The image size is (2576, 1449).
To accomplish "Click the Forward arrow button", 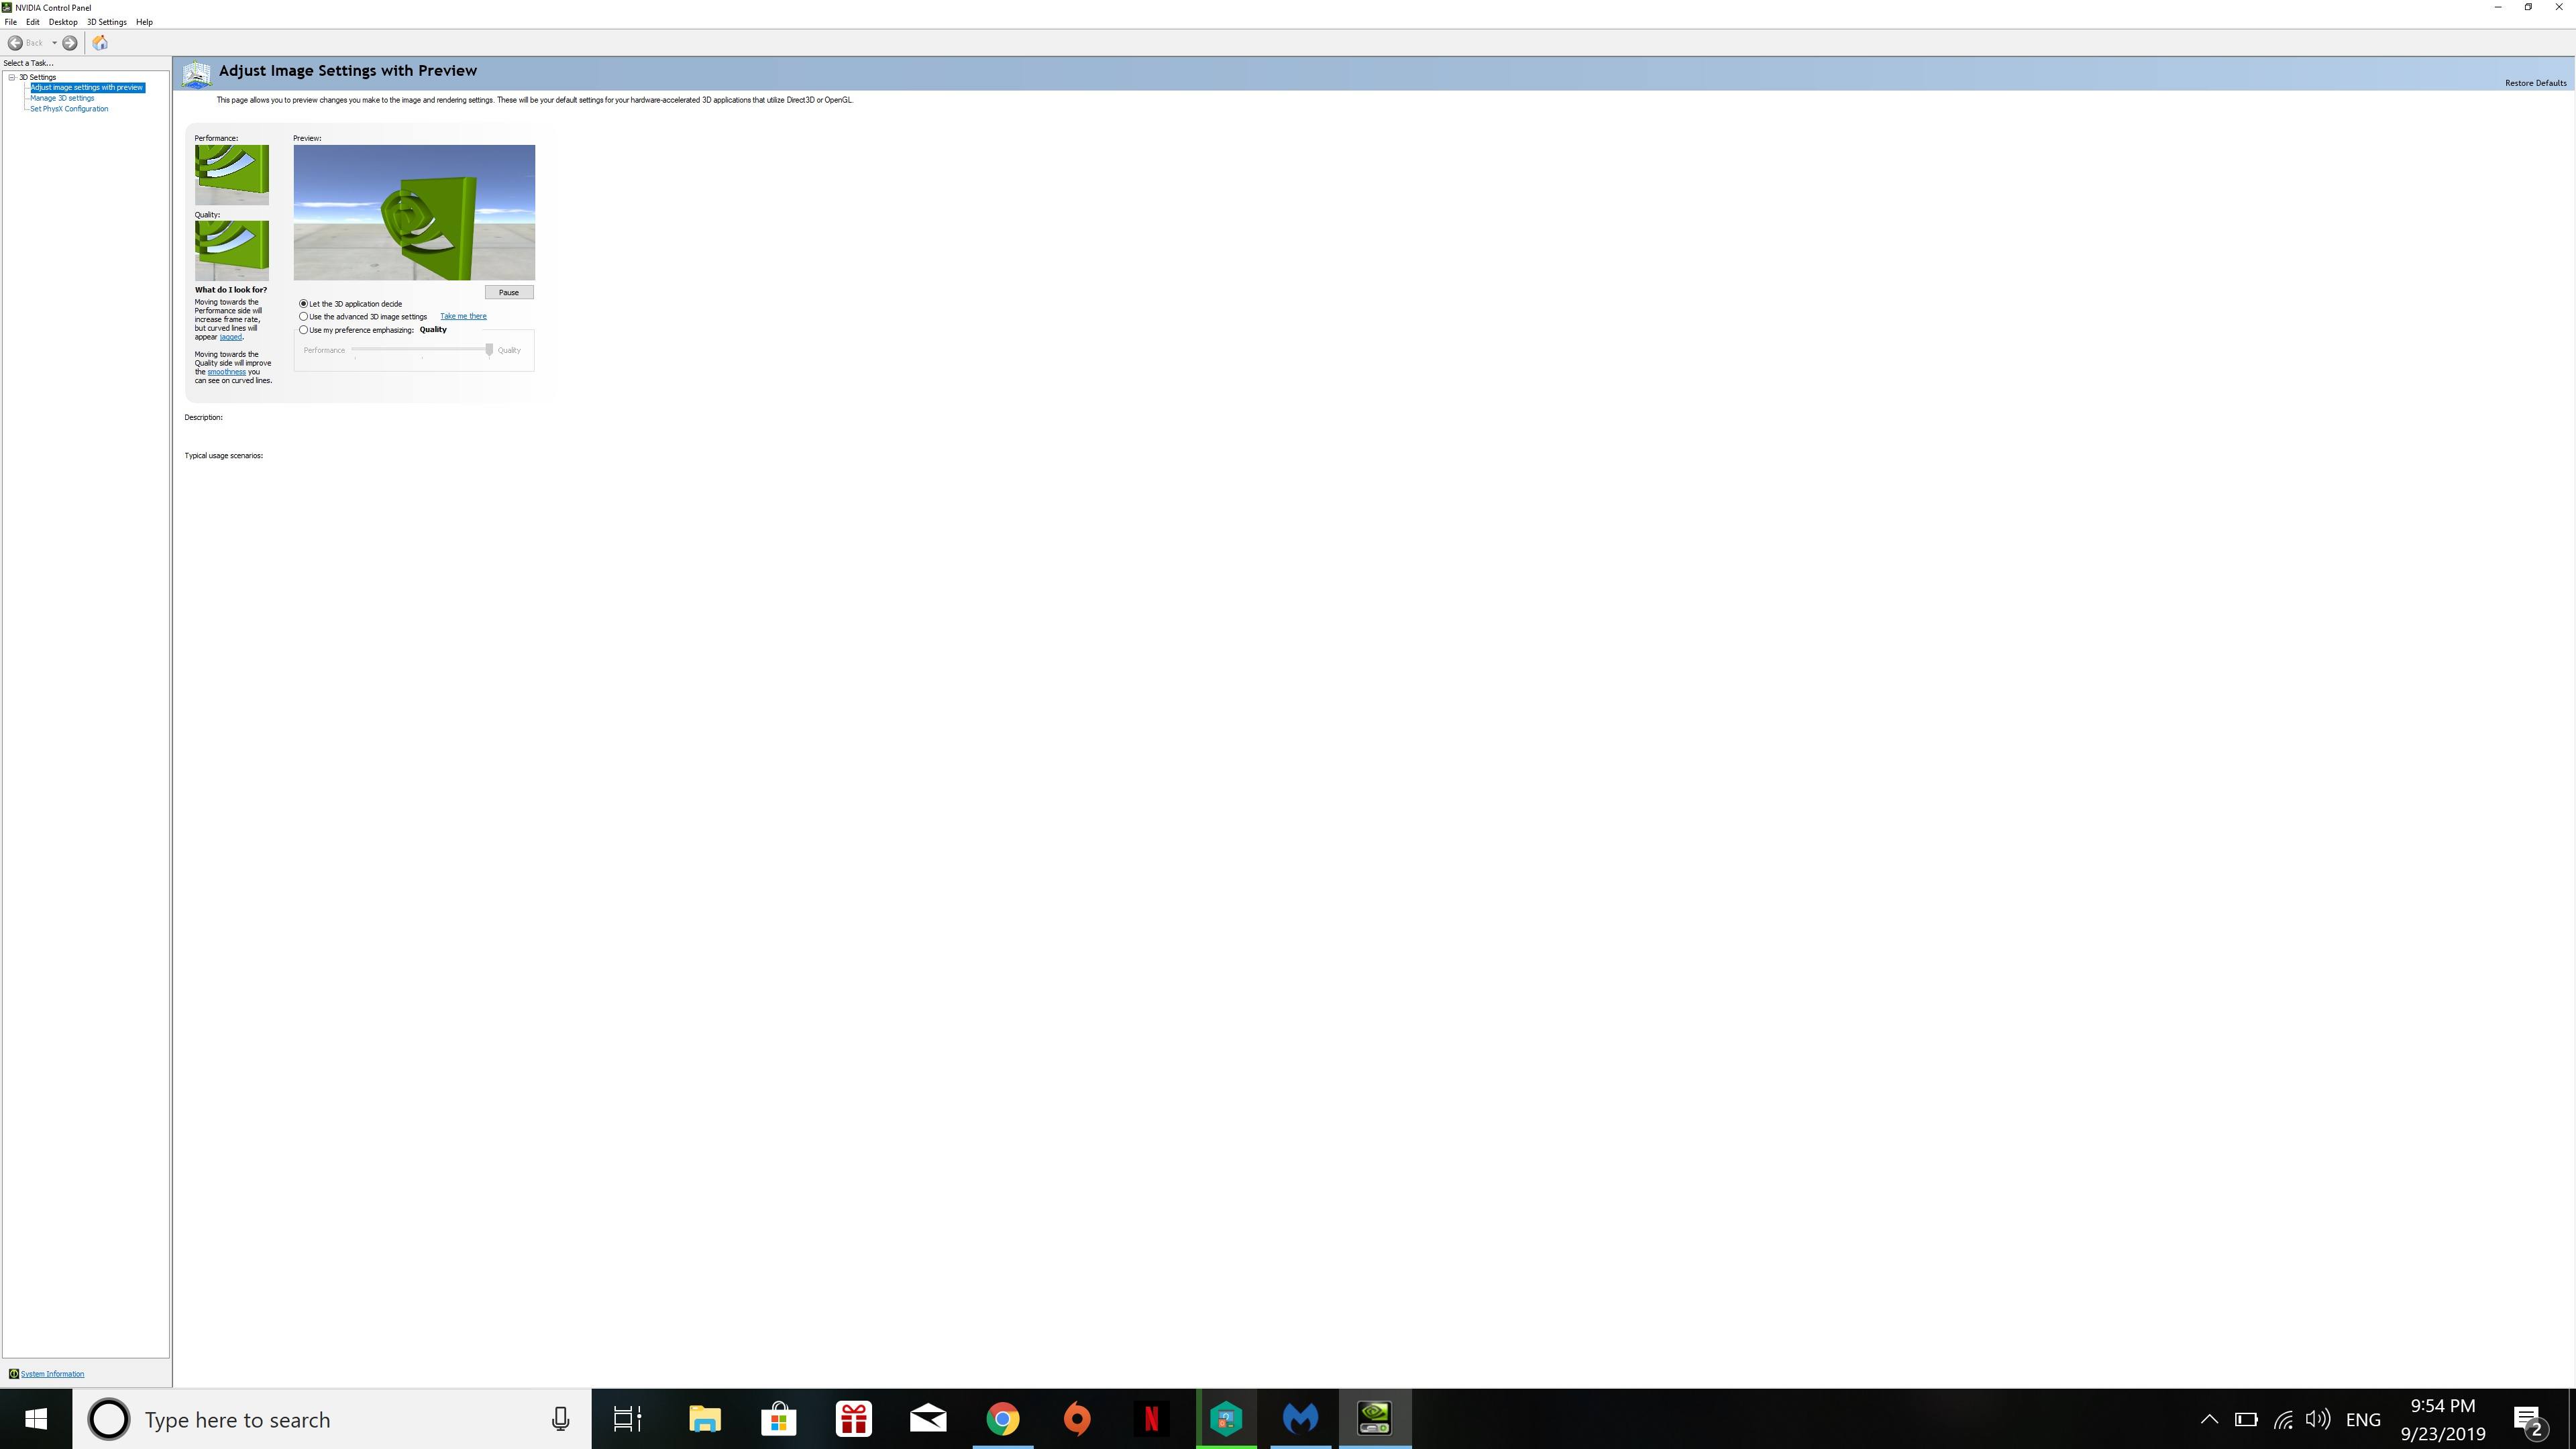I will coord(70,43).
